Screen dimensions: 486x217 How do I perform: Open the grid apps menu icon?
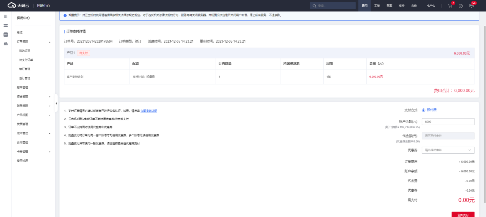tap(6, 17)
